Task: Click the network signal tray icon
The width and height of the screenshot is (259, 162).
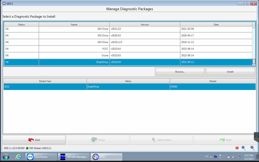Action: click(238, 157)
